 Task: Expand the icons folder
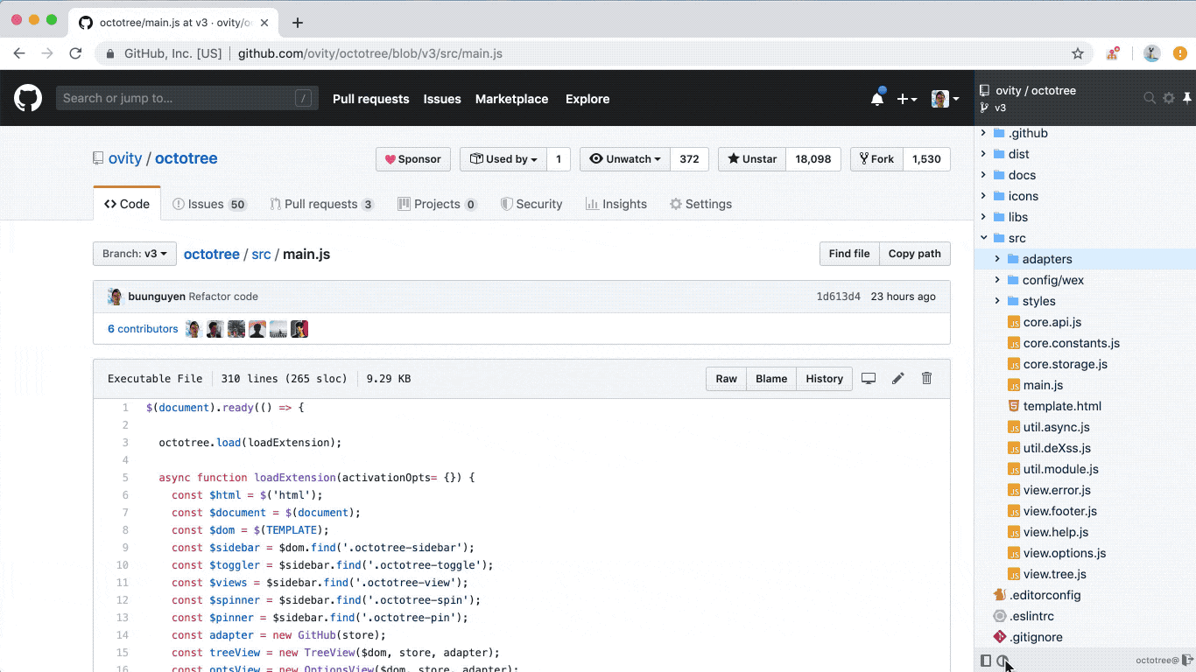(984, 196)
